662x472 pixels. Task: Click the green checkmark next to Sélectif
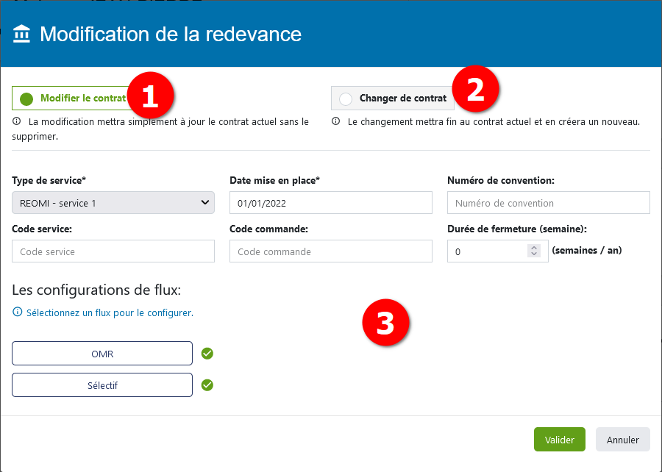pos(207,385)
